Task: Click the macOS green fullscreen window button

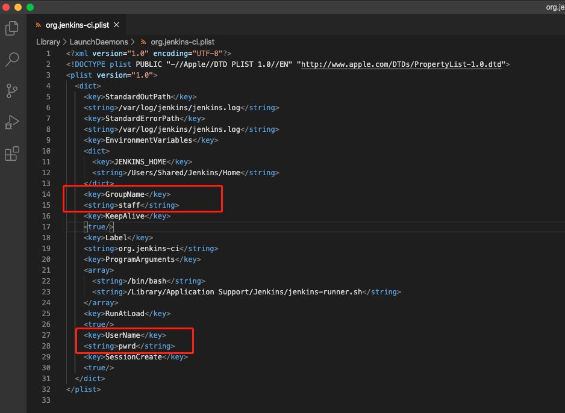Action: click(30, 7)
